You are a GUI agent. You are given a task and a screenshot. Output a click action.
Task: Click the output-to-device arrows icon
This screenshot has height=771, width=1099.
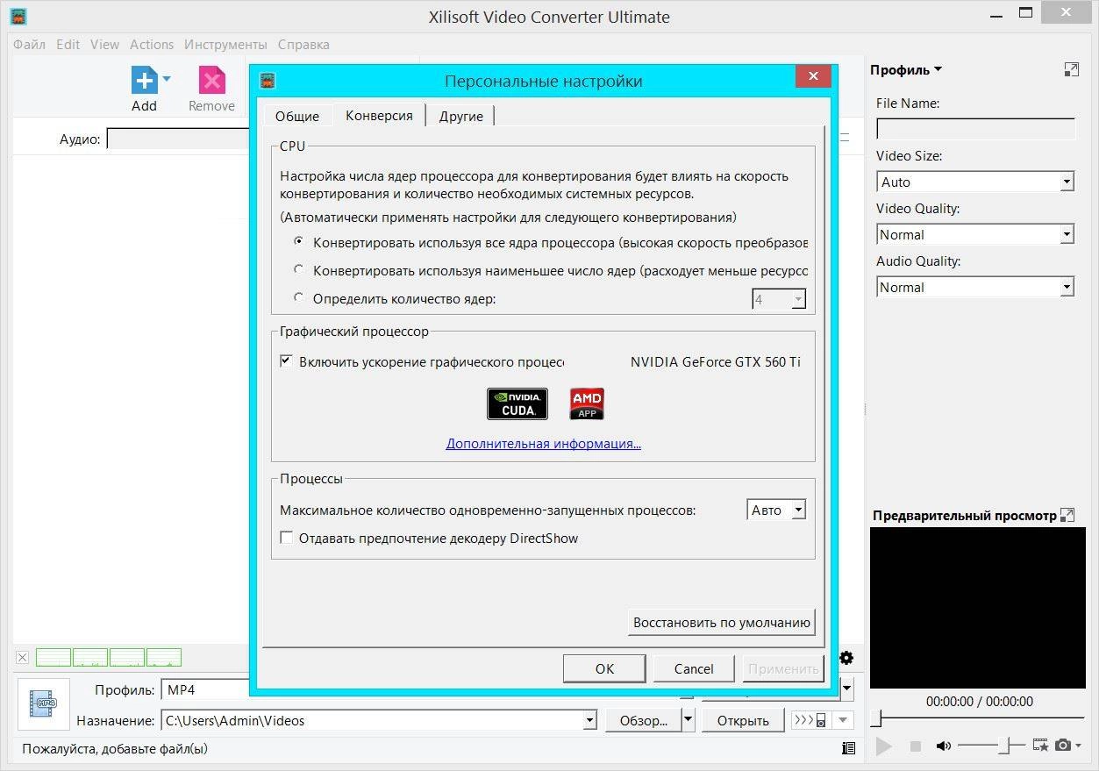pyautogui.click(x=810, y=720)
